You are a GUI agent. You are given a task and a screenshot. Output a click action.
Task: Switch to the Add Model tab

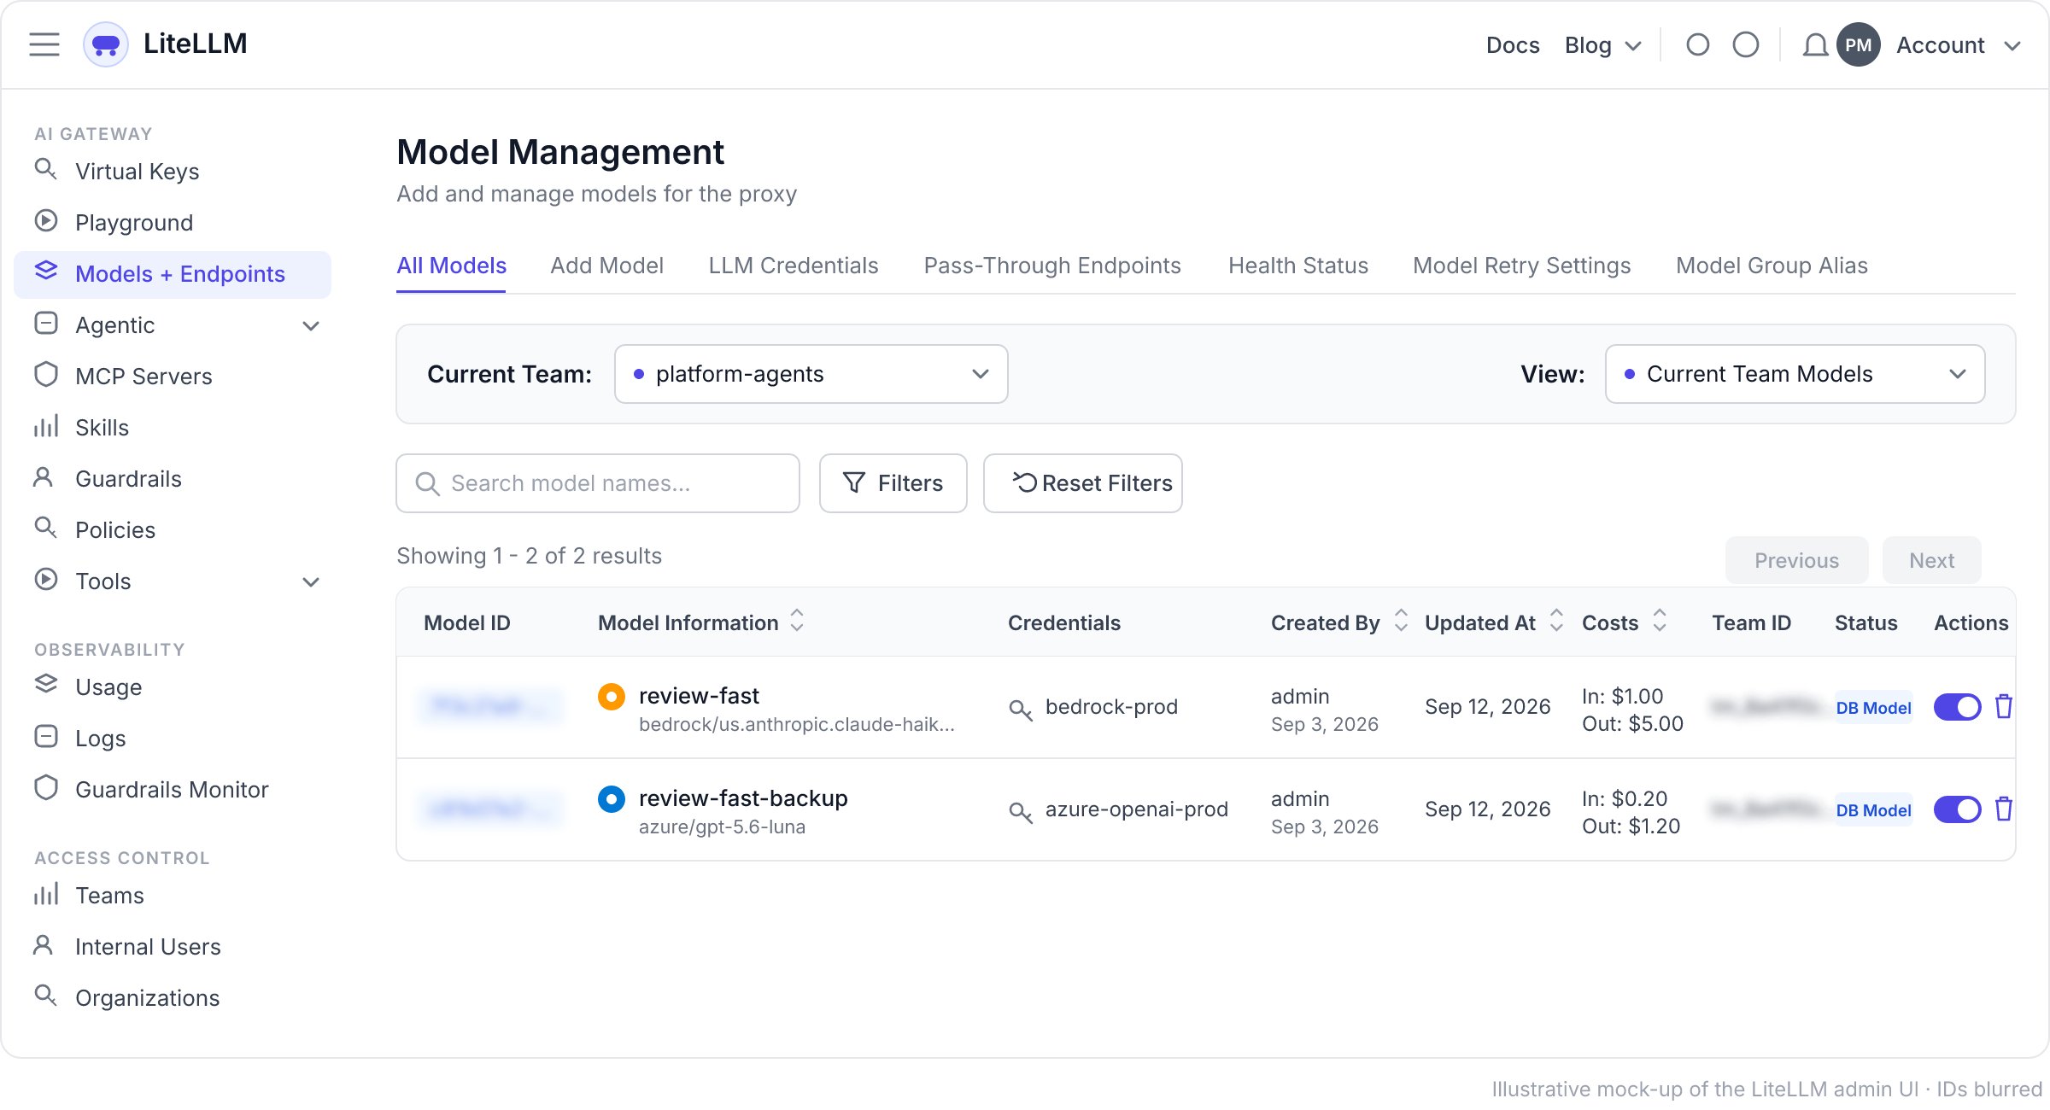coord(606,266)
